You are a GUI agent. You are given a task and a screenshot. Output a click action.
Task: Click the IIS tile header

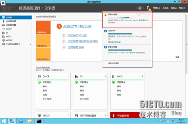90,76
